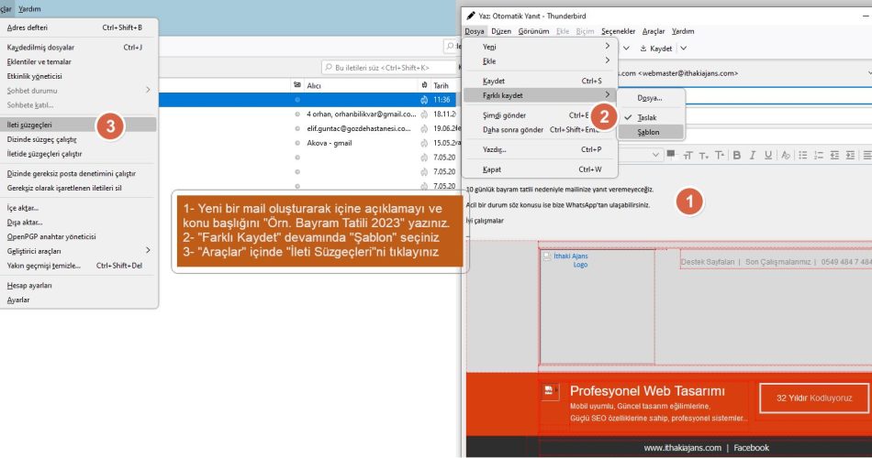Image resolution: width=872 pixels, height=458 pixels.
Task: Choose Şablon in the save-as submenu
Action: [649, 132]
